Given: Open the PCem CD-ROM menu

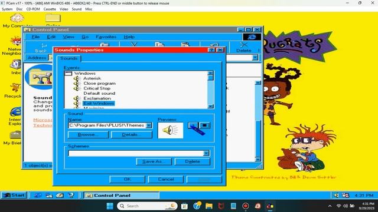Looking at the screenshot, I should click(33, 9).
